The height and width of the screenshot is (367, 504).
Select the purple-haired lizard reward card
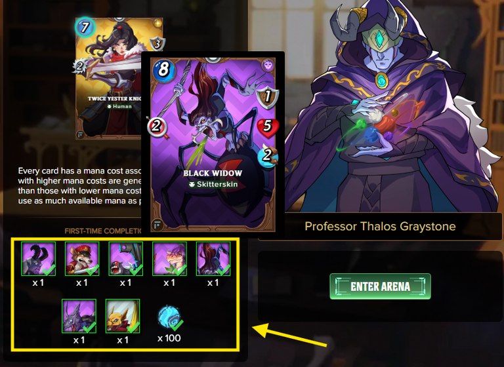(x=169, y=259)
